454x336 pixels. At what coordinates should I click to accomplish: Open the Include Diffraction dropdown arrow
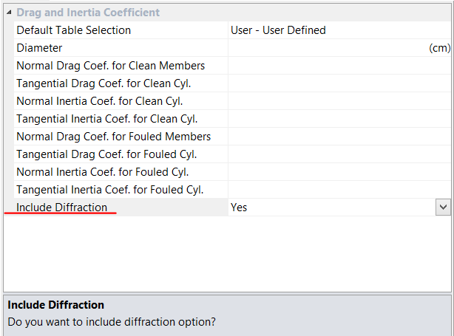[442, 208]
